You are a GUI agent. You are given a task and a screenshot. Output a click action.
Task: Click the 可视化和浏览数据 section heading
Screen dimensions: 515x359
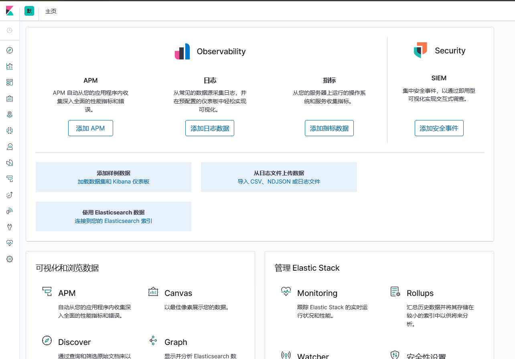click(x=67, y=268)
